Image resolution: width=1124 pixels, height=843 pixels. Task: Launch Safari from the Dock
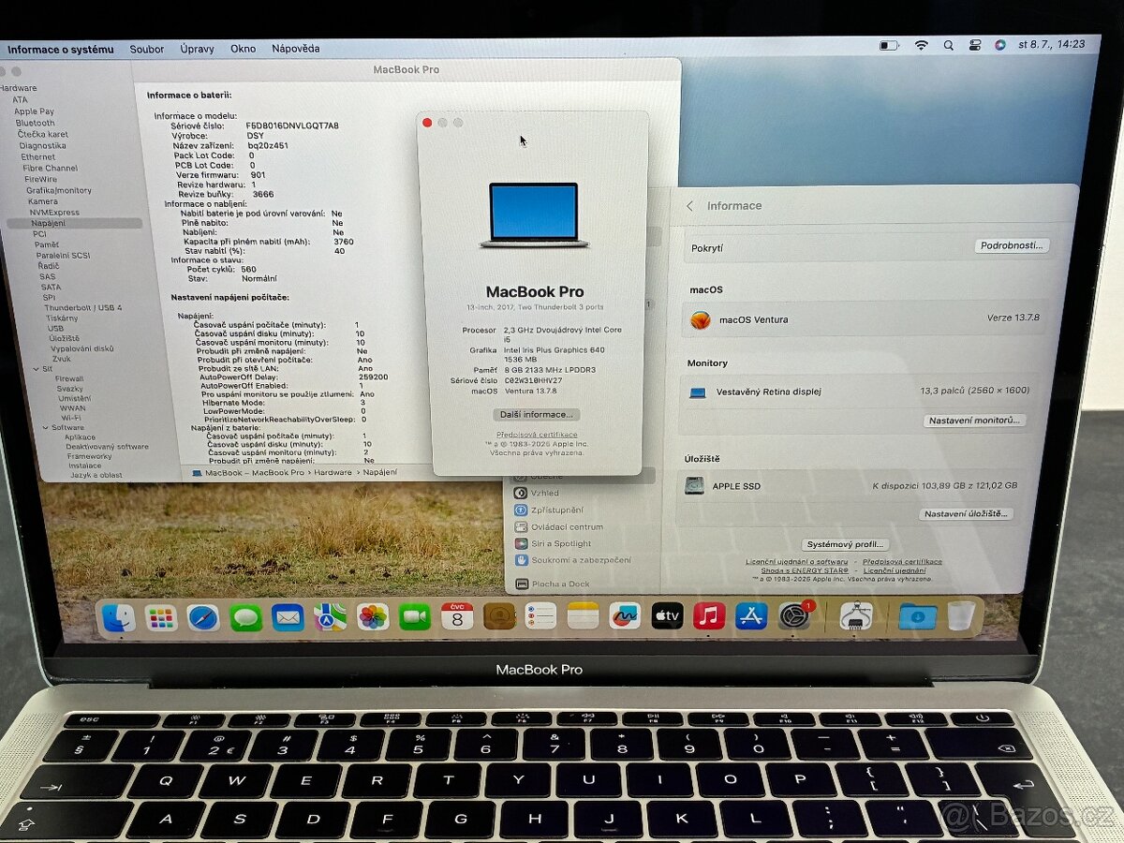[203, 617]
